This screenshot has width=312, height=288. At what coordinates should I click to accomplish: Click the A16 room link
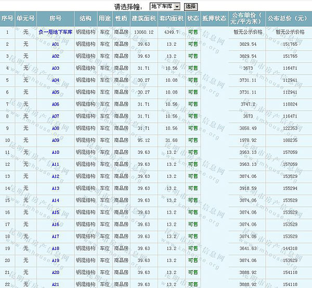click(x=56, y=224)
